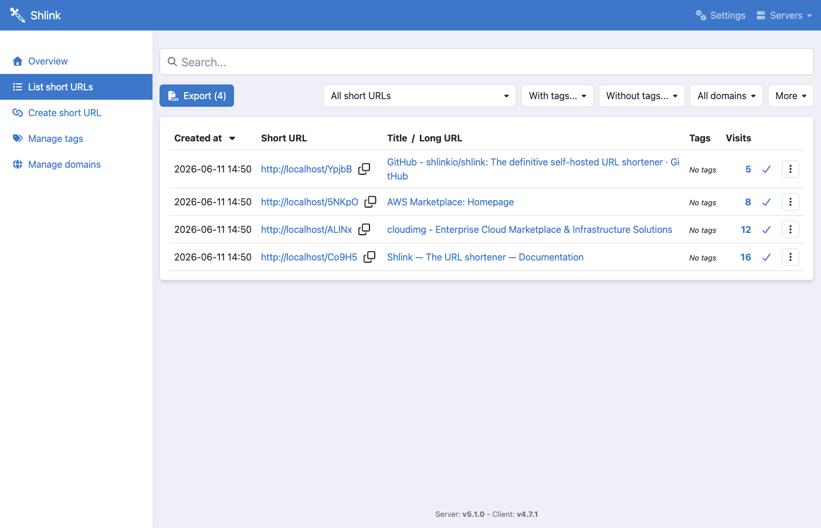Image resolution: width=821 pixels, height=528 pixels.
Task: Open the options menu for the AWS Marketplace row
Action: tap(791, 202)
